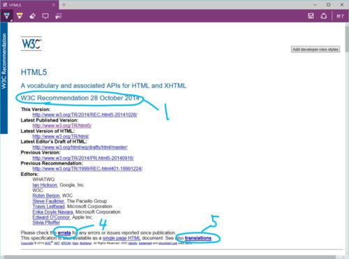
Task: Share the web note
Action: tap(324, 16)
